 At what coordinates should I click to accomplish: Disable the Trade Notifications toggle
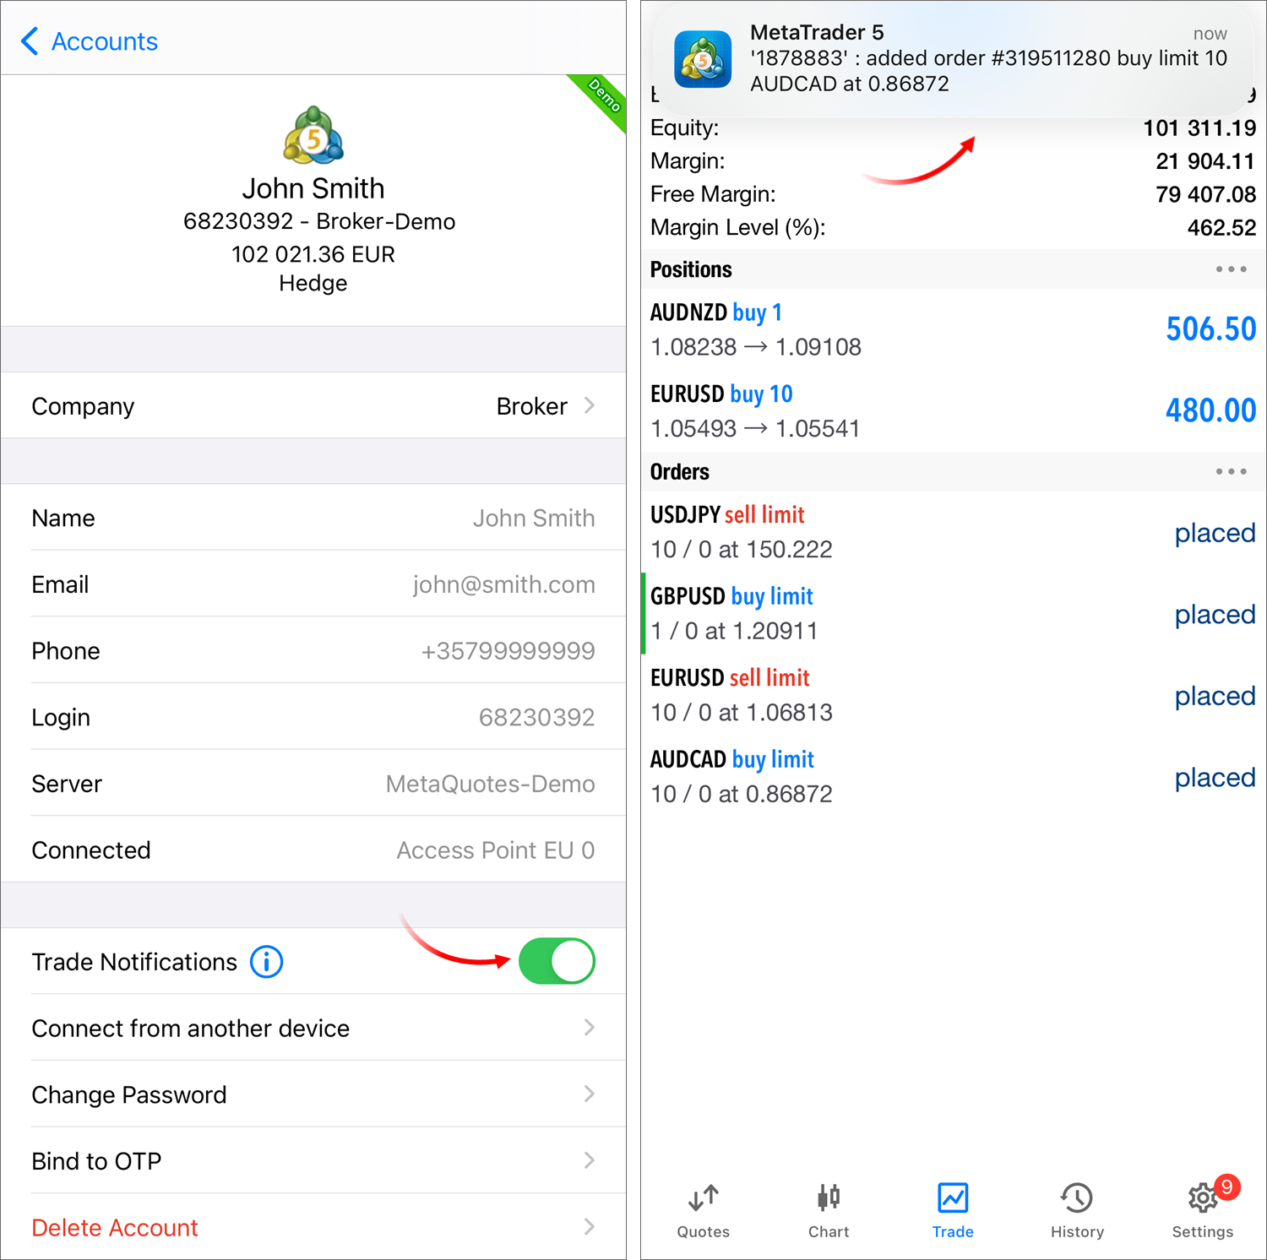click(557, 961)
